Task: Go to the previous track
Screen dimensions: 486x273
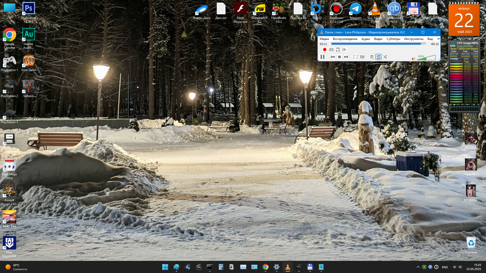Action: (333, 57)
